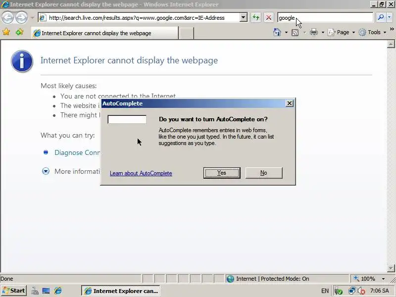The image size is (396, 297).
Task: Expand the More information section arrow
Action: click(46, 171)
